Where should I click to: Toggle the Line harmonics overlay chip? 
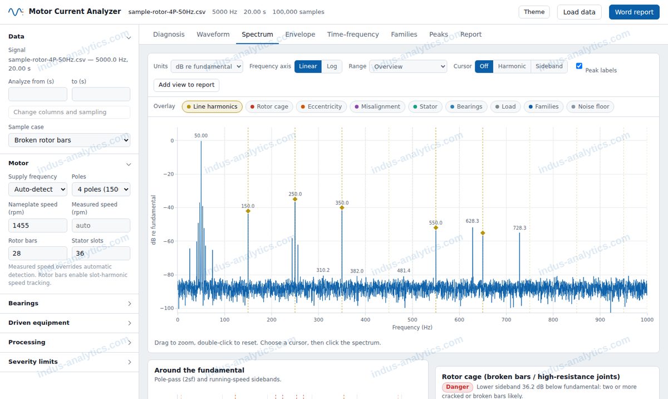[212, 106]
